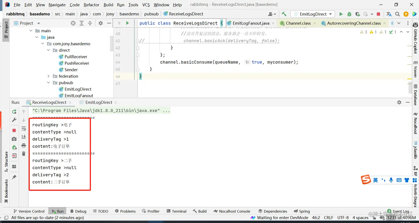Click the Run panel exit icon
The height and width of the screenshot is (223, 419).
(14, 156)
